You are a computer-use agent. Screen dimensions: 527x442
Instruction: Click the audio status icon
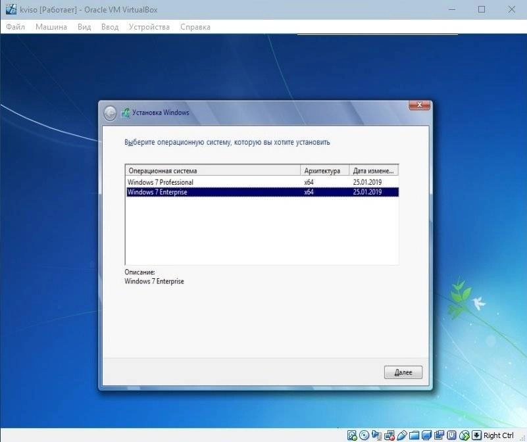click(376, 435)
